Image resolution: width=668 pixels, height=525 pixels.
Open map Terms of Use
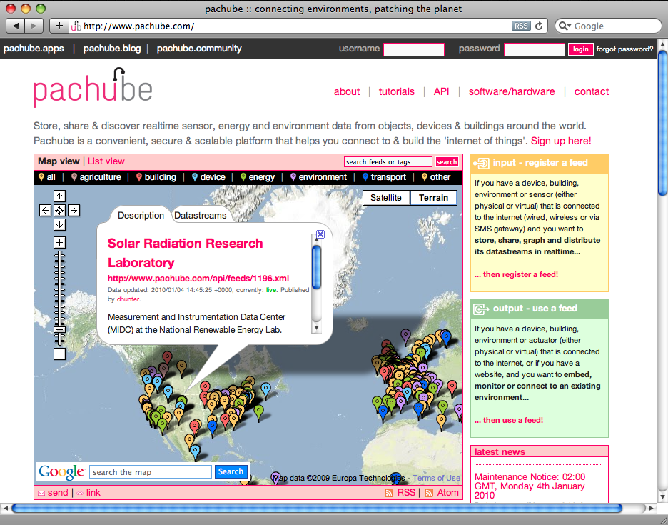(436, 478)
